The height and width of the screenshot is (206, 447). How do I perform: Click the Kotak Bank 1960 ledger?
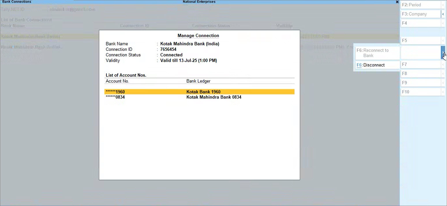tap(203, 92)
